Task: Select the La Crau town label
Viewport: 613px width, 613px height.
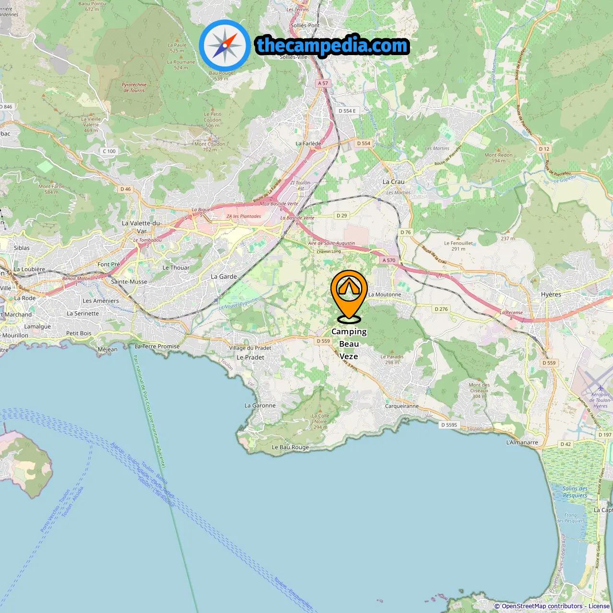Action: click(x=394, y=182)
